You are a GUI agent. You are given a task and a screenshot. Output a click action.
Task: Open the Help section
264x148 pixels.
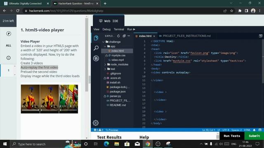[144, 137]
